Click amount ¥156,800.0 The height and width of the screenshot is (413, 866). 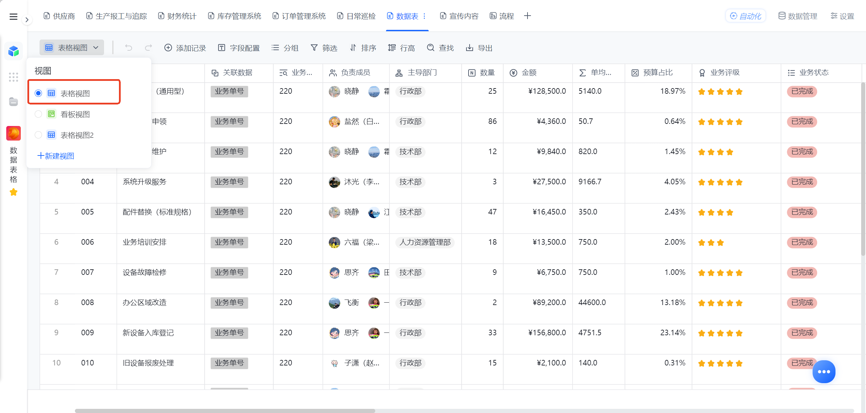(547, 333)
